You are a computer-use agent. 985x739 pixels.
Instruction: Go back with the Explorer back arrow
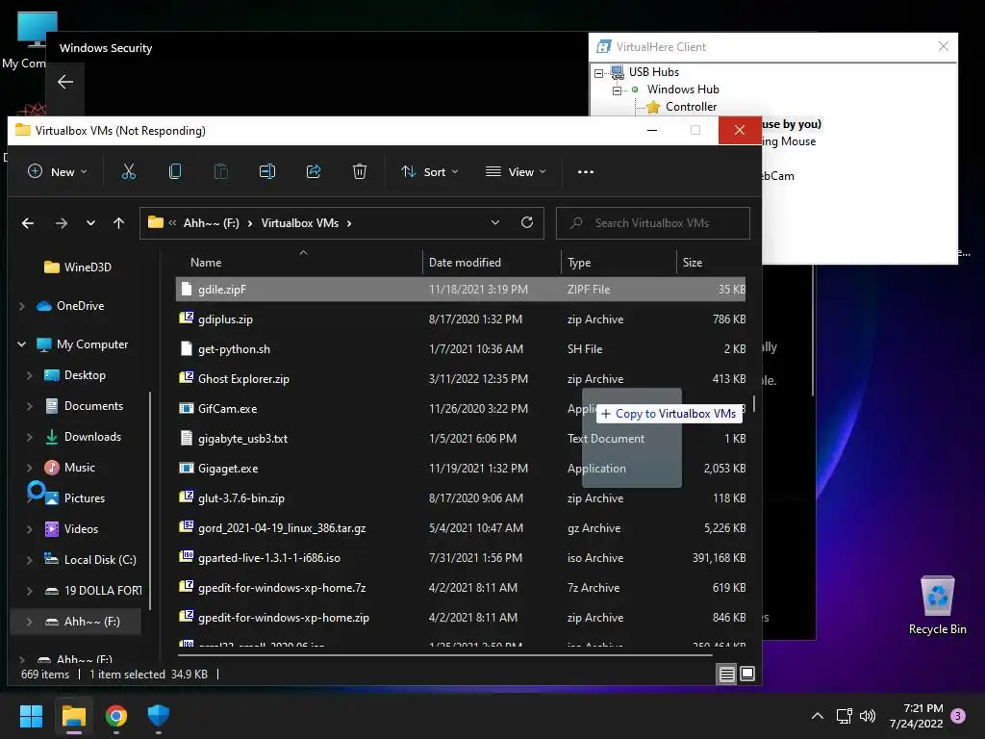28,223
